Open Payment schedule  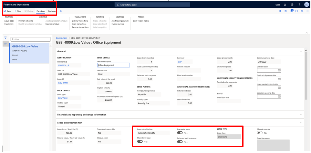point(26,21)
